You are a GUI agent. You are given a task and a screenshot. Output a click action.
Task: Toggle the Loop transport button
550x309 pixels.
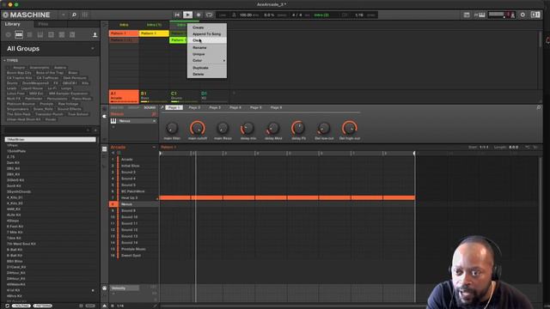(209, 15)
